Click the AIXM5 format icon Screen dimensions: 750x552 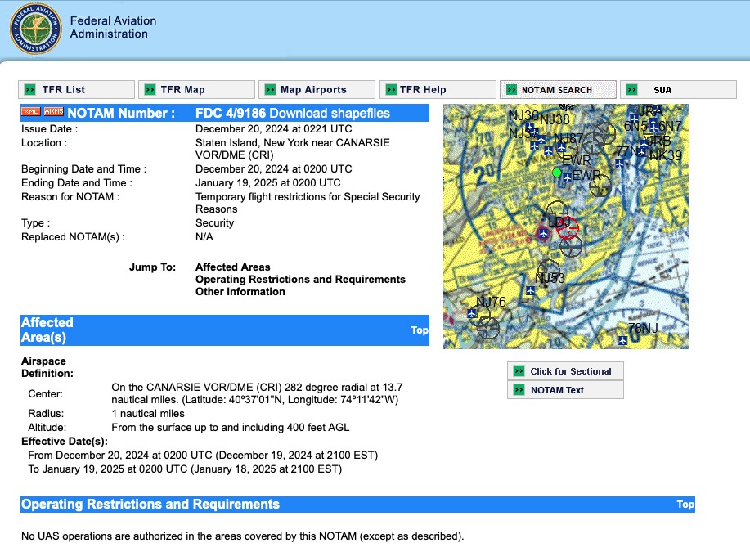pos(54,111)
